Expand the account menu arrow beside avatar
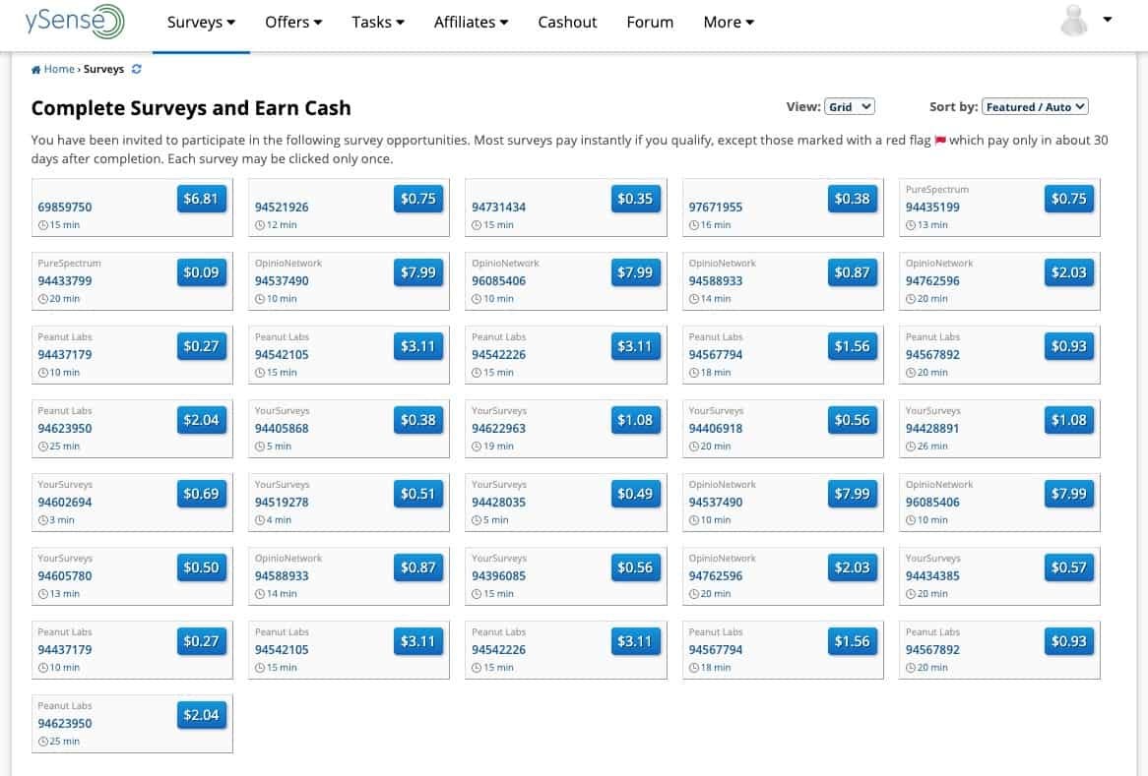The height and width of the screenshot is (776, 1148). (x=1108, y=20)
